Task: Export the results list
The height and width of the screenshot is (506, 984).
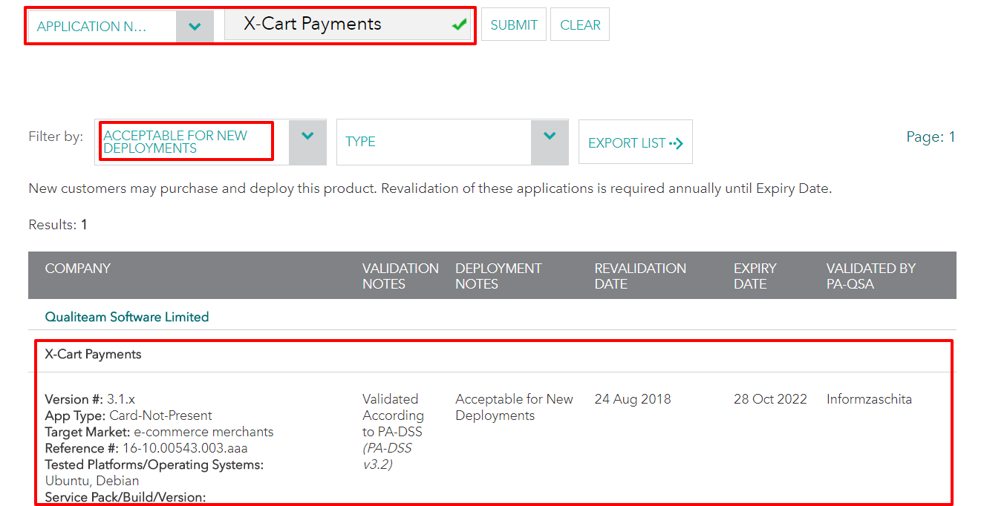Action: pyautogui.click(x=636, y=142)
